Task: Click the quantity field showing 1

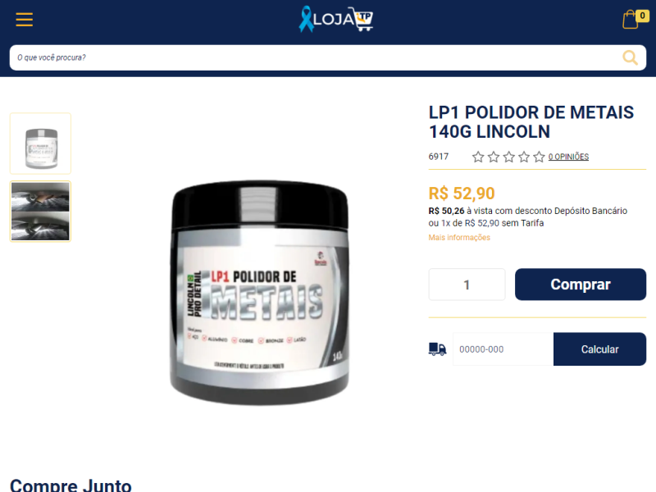Action: point(467,285)
